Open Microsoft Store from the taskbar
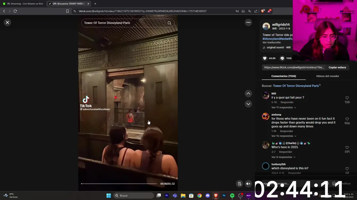Image resolution: width=357 pixels, height=200 pixels. point(191,196)
